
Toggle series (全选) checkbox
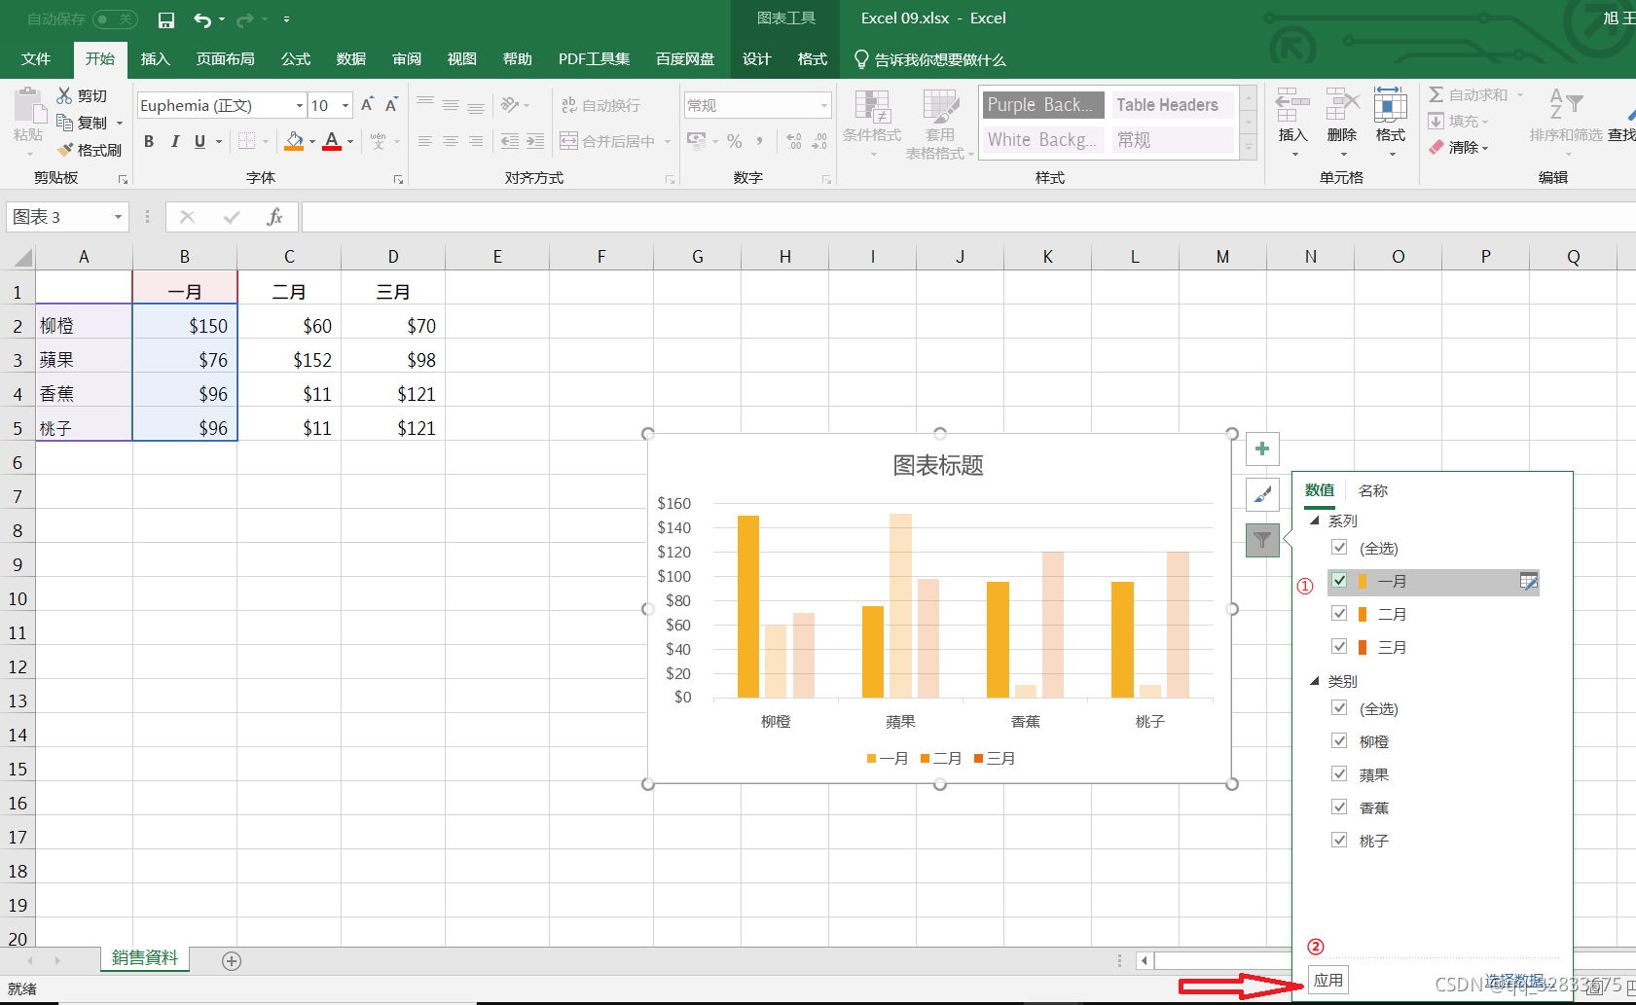(1339, 548)
